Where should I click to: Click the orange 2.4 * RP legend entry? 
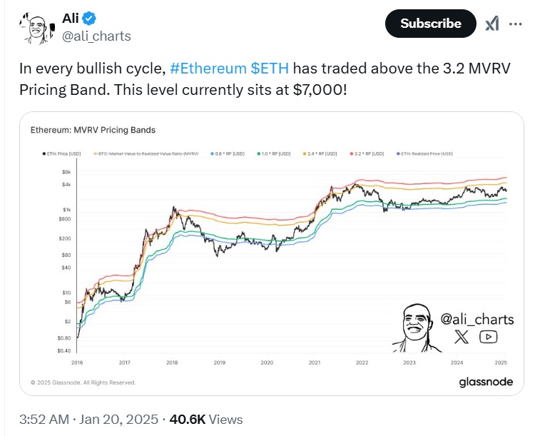[x=320, y=153]
